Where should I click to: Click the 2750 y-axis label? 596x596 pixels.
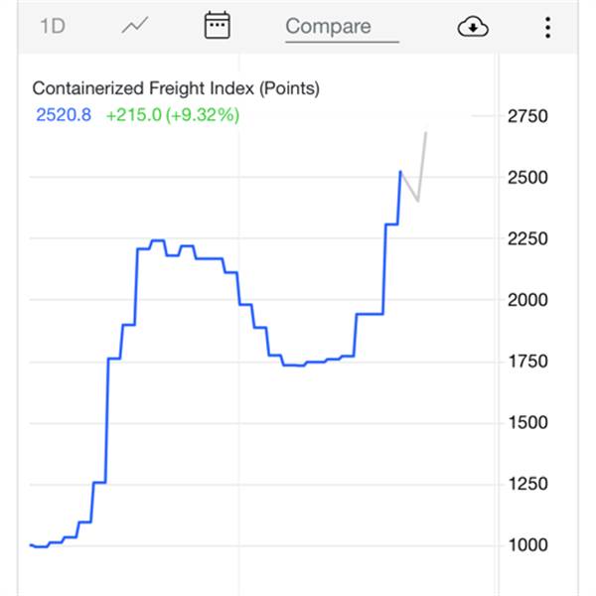point(527,116)
